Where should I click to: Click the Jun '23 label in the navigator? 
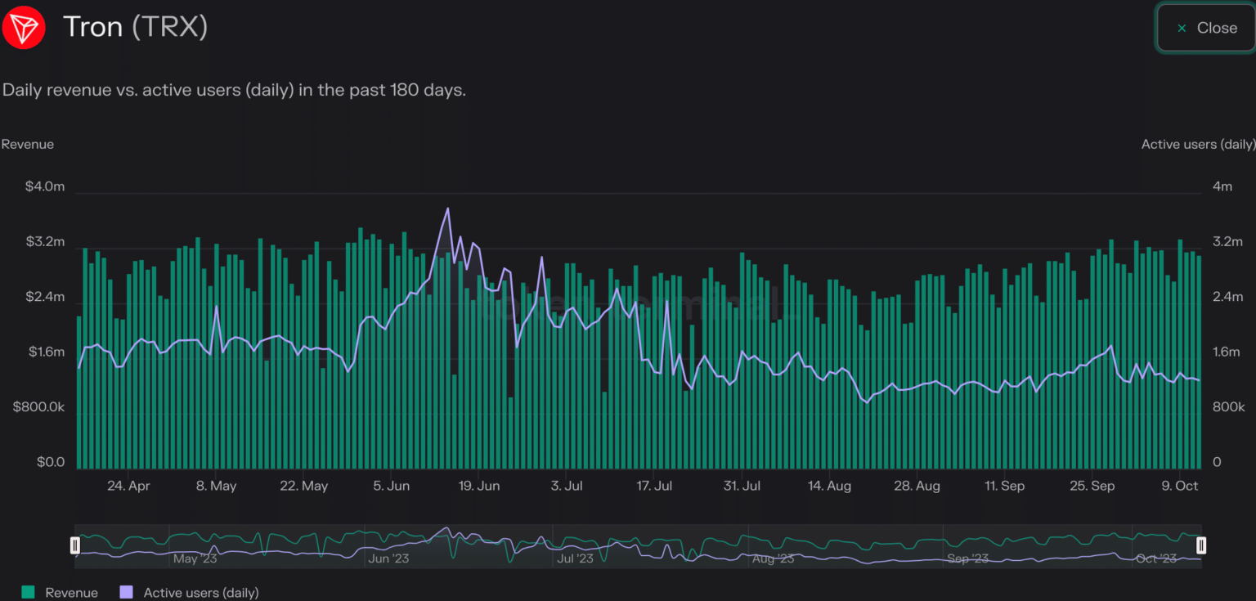pyautogui.click(x=389, y=559)
